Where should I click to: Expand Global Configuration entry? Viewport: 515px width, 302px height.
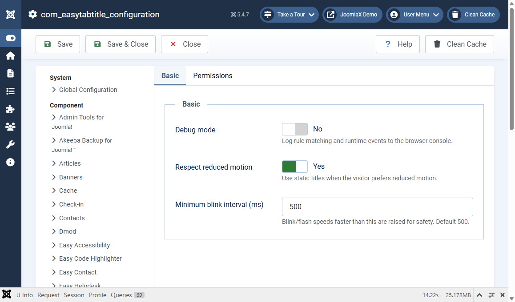(84, 90)
